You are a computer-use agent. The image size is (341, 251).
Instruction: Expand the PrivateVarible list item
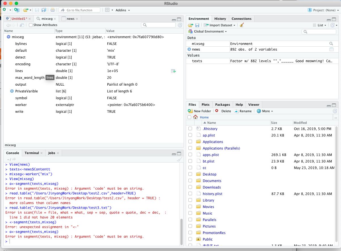click(12, 91)
